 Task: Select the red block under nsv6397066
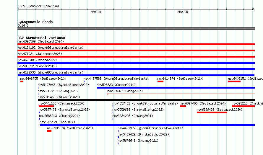183,106
